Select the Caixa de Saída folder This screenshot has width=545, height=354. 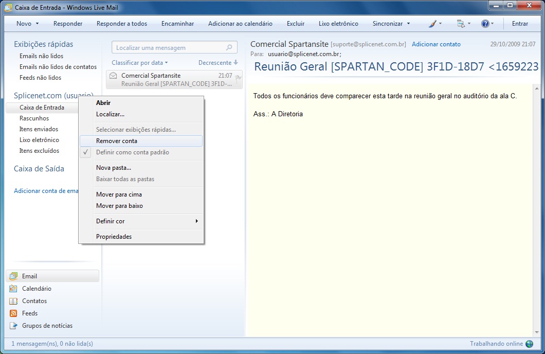[x=39, y=169]
